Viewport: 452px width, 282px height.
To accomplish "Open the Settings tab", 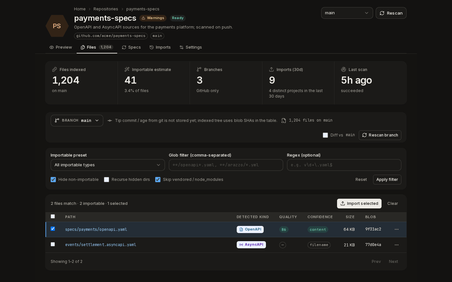I will click(x=191, y=47).
